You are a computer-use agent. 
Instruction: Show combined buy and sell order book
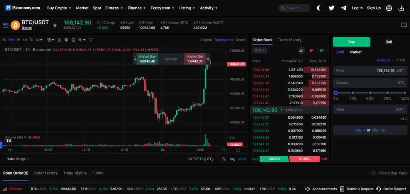(x=301, y=50)
